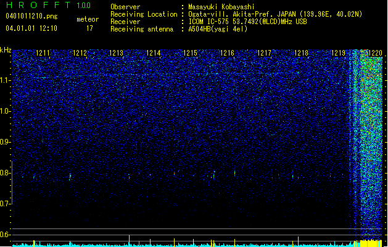388x247 pixels.
Task: Click observer name Masayuki Kobayashi
Action: 221,7
